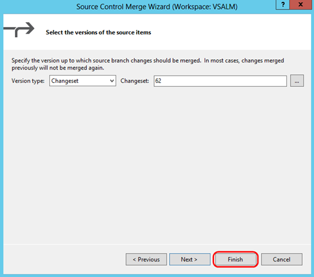Go back with the Previous button

146,260
